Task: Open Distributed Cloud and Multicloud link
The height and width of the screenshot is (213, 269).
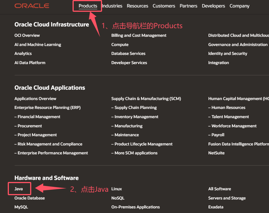Action: 239,35
